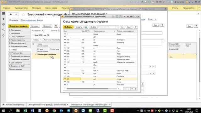Open Еще dropdown in Номенклатура window
The width and height of the screenshot is (201, 113).
[156, 25]
